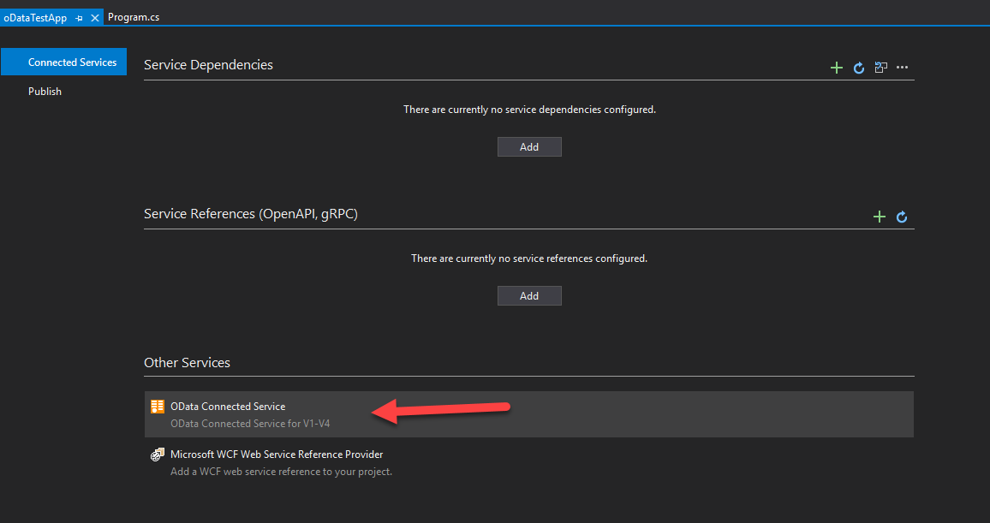
Task: Go to the Publish page
Action: pos(45,92)
